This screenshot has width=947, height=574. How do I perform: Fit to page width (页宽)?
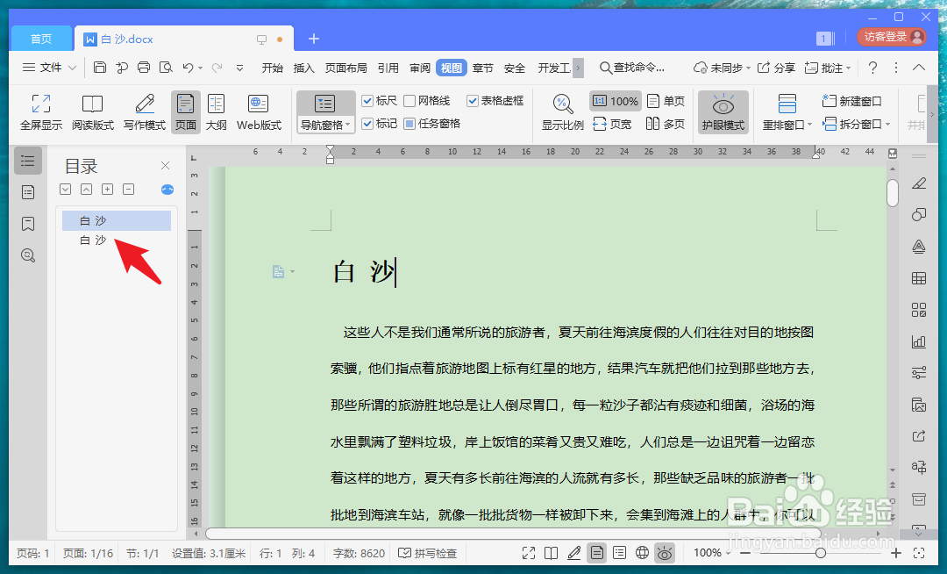point(612,124)
